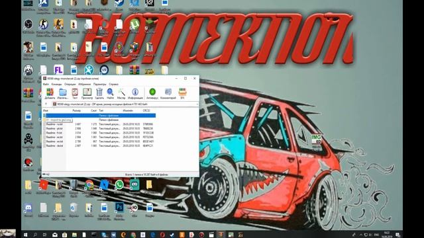Viewport: 424px width, 238px height.
Task: Show archive Информация (Info) icon
Action: 135,94
